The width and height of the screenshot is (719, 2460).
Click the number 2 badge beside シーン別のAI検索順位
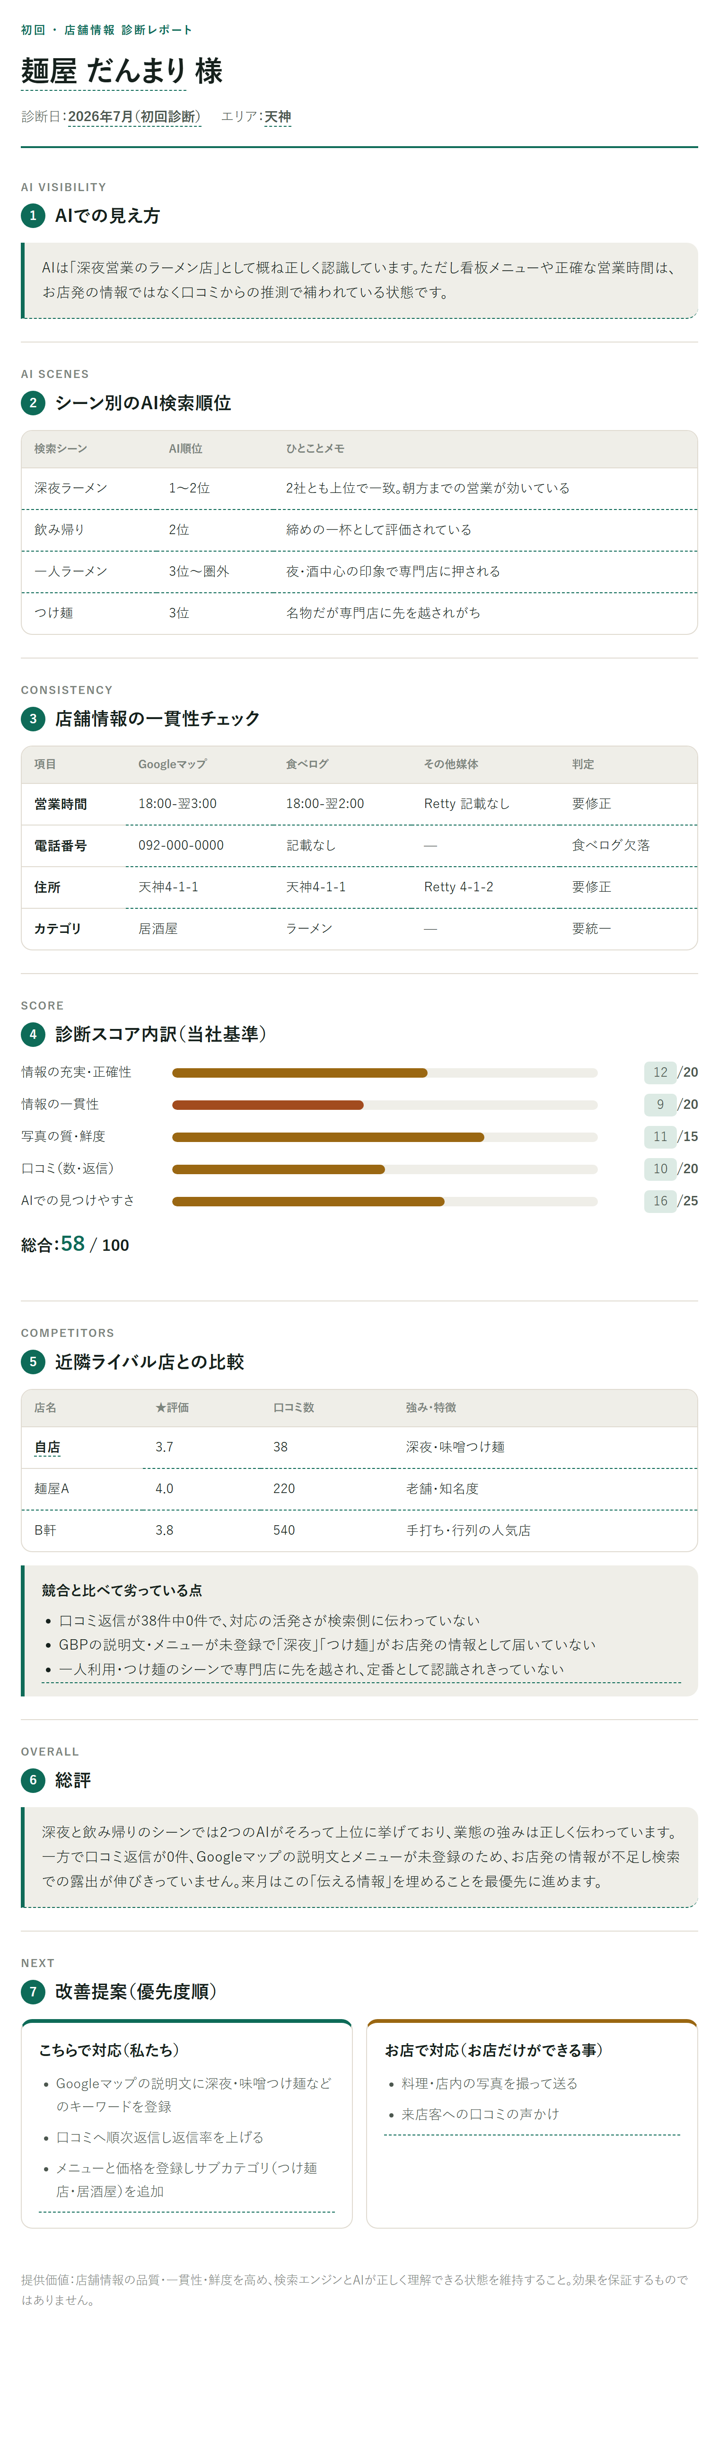[33, 403]
